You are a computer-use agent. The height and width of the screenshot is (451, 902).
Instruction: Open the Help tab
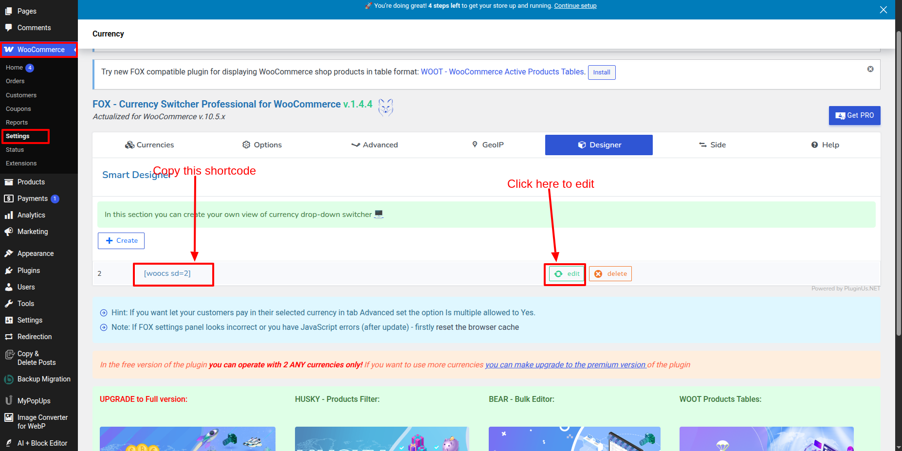(x=825, y=145)
